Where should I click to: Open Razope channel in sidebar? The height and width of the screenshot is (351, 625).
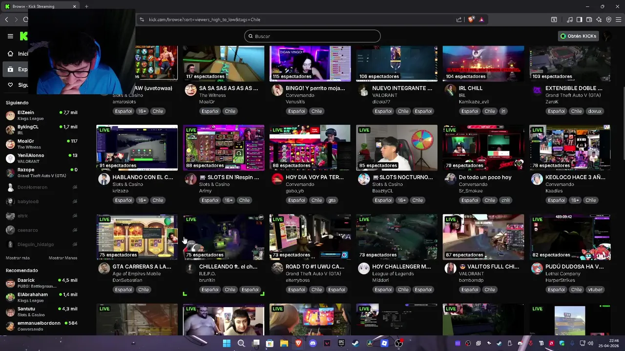click(42, 173)
